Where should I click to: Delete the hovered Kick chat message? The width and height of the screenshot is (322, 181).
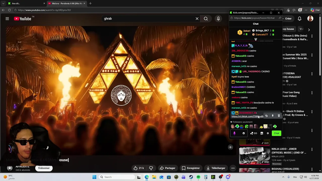pyautogui.click(x=279, y=116)
